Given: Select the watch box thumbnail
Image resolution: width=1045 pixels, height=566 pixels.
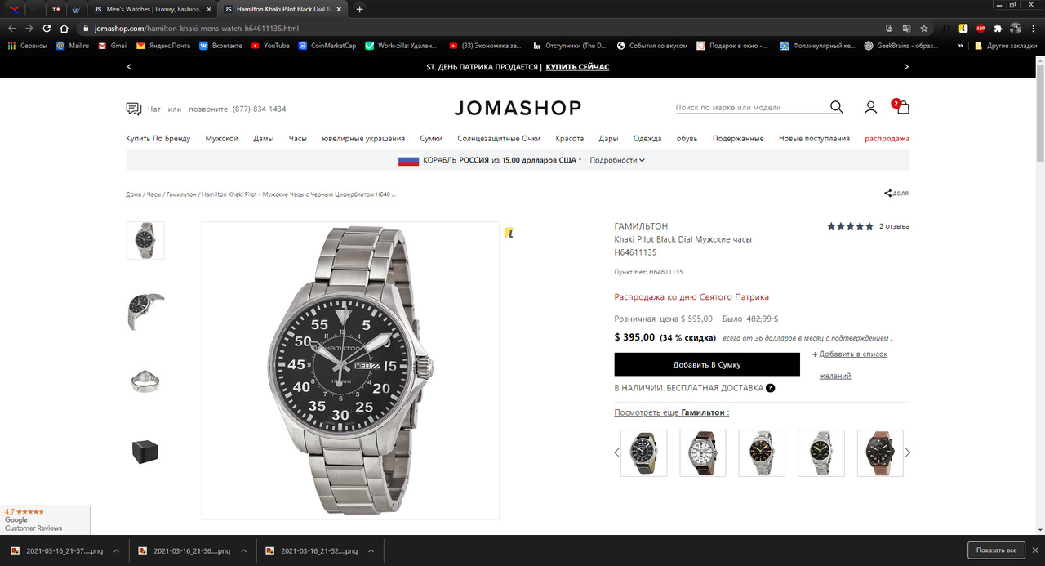Looking at the screenshot, I should pyautogui.click(x=145, y=452).
